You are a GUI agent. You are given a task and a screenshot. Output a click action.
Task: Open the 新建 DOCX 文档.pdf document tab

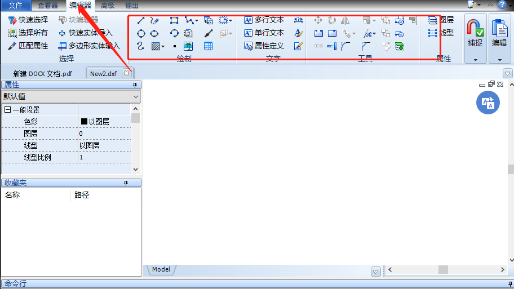coord(43,73)
